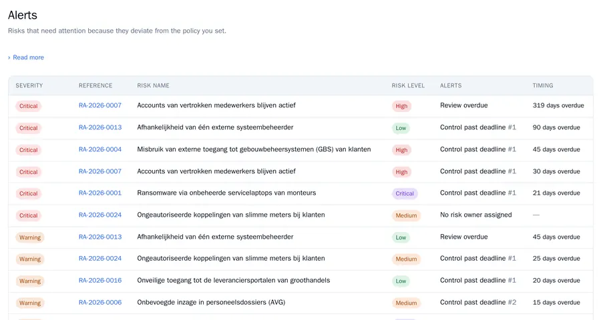Click Warning severity badge for RA-2026-0006
Image resolution: width=601 pixels, height=320 pixels.
[30, 303]
